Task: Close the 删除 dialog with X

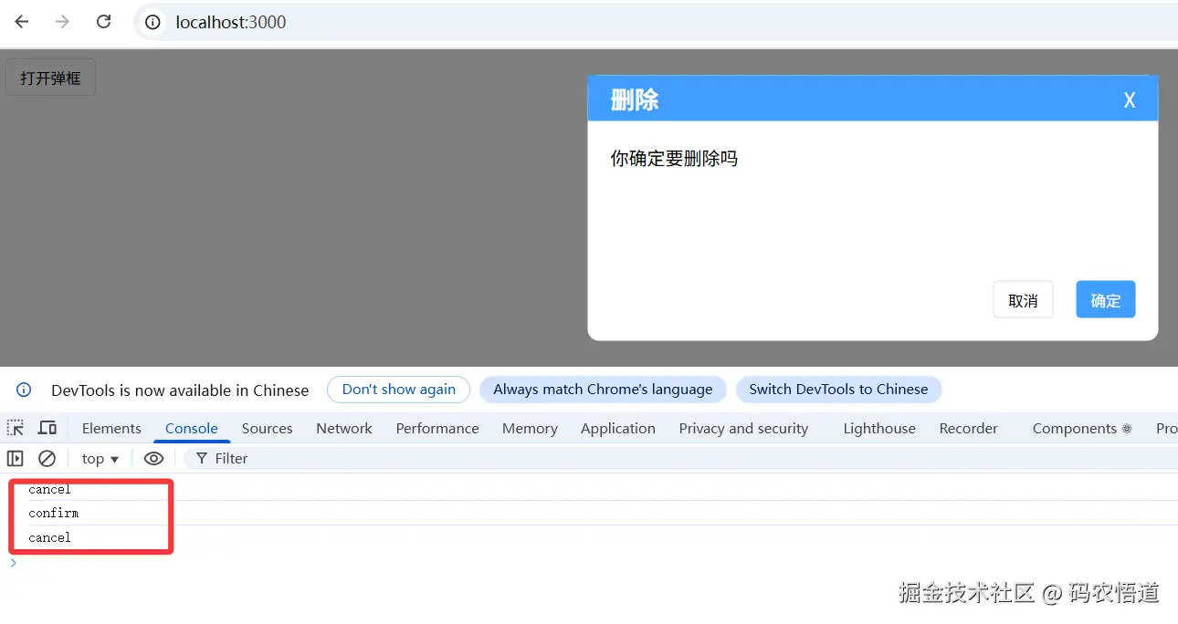Action: point(1130,100)
